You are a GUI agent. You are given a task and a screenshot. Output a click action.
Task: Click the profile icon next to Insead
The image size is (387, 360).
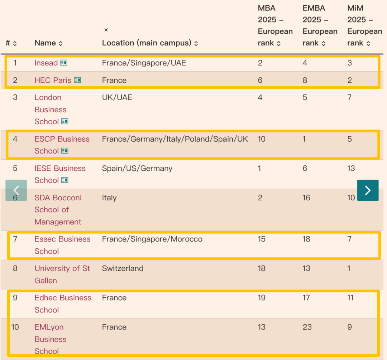pos(64,63)
